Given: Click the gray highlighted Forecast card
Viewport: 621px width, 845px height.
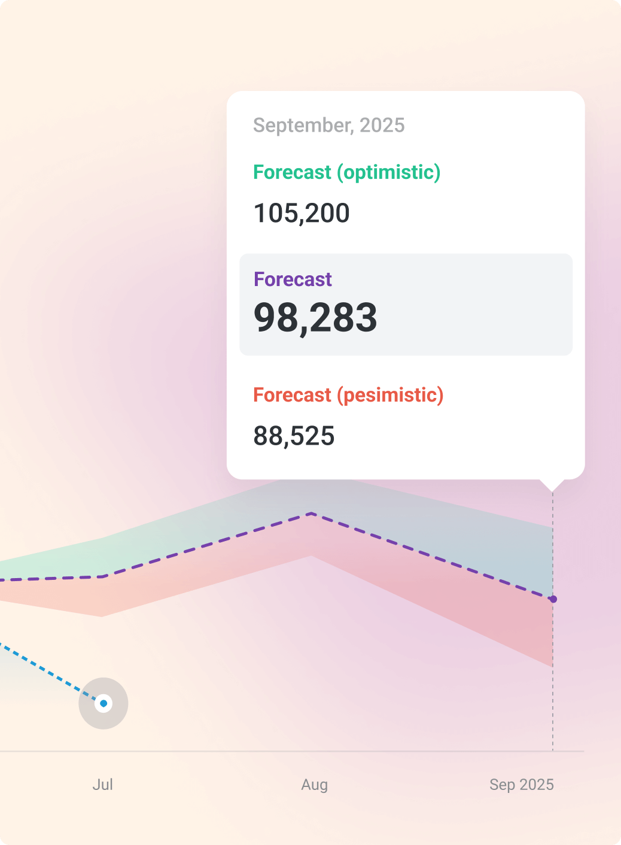Looking at the screenshot, I should tap(406, 305).
